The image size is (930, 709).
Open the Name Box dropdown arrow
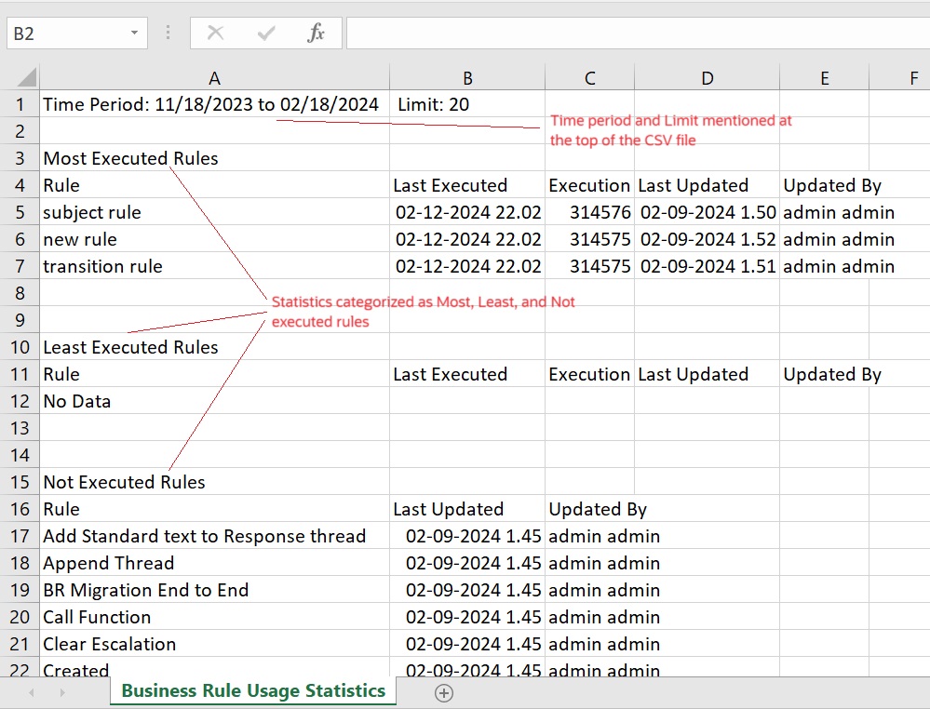coord(135,33)
